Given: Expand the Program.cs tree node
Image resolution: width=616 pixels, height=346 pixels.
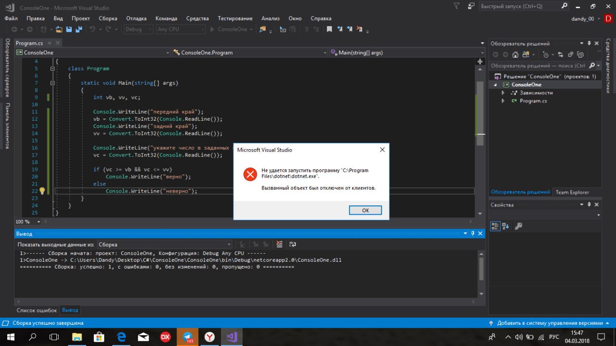Looking at the screenshot, I should [x=503, y=101].
